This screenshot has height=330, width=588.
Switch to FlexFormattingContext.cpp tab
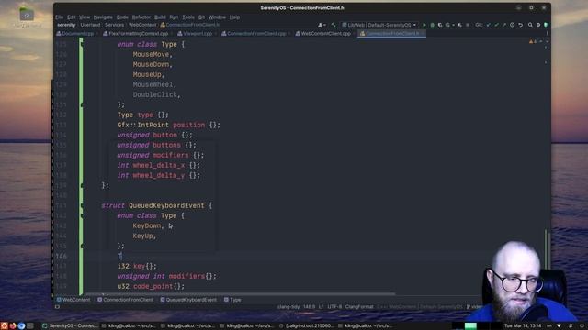click(x=138, y=34)
